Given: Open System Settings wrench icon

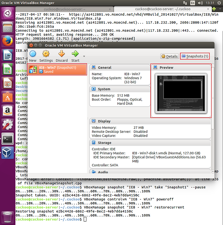Looking at the screenshot, I should coord(7,125).
